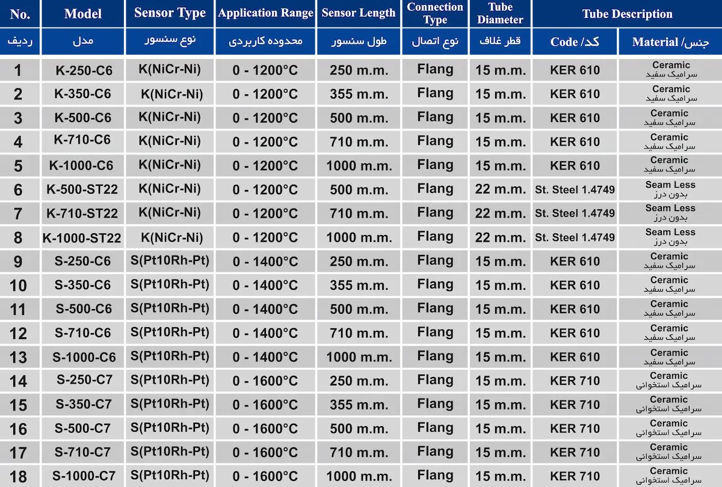The image size is (722, 487).
Task: Click St. Steel 1.4749 code in row 7
Action: (575, 213)
